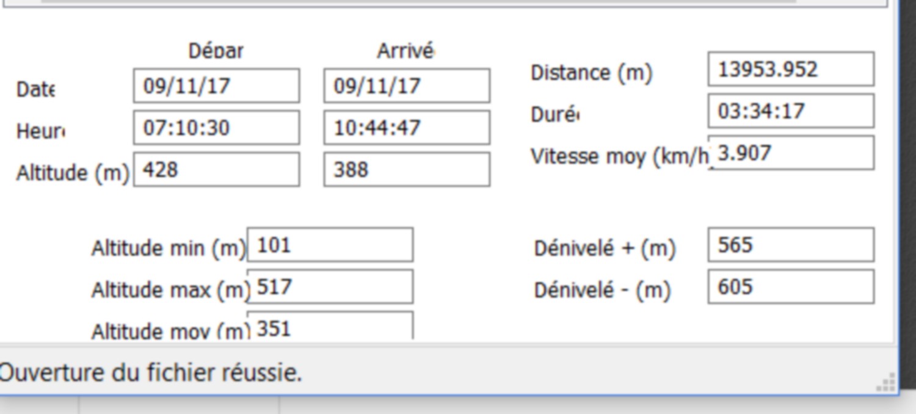Click the departure date field 09/11/17
This screenshot has height=414, width=916.
pos(216,85)
